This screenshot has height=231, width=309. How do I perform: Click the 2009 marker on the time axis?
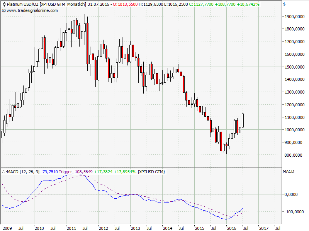7,228
